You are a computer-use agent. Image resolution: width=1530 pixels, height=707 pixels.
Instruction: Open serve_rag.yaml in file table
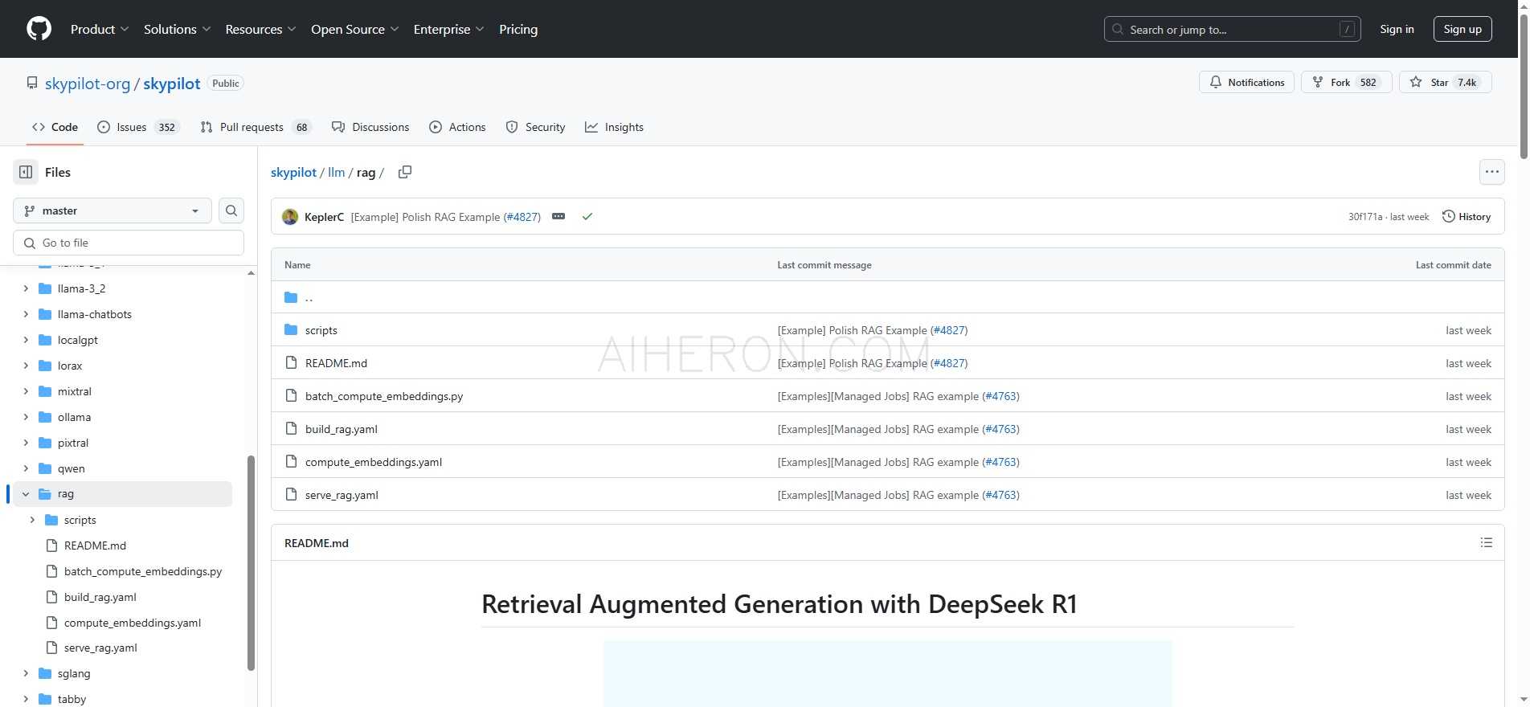tap(342, 495)
